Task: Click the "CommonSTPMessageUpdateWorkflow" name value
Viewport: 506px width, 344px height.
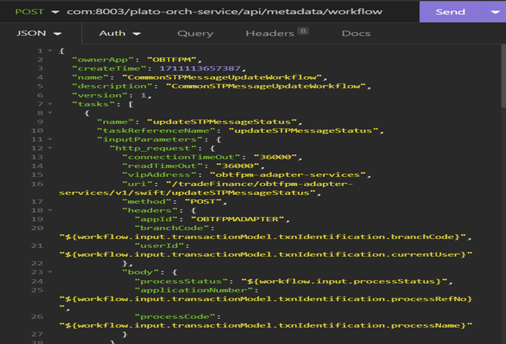Action: pyautogui.click(x=222, y=77)
